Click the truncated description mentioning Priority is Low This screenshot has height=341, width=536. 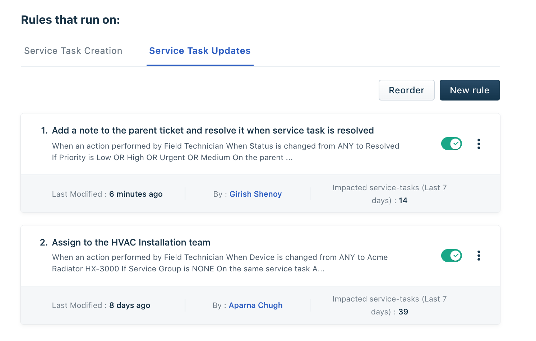(x=172, y=158)
